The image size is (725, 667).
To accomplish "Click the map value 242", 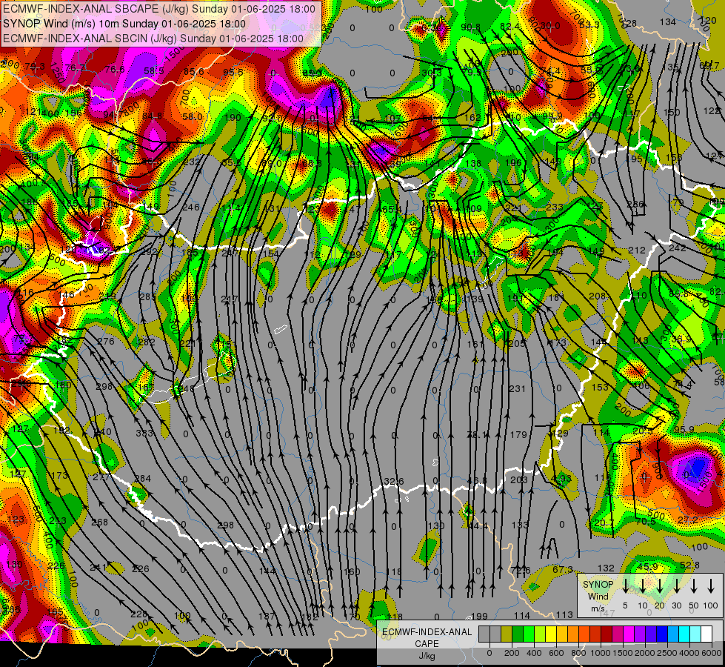I will pos(678,248).
